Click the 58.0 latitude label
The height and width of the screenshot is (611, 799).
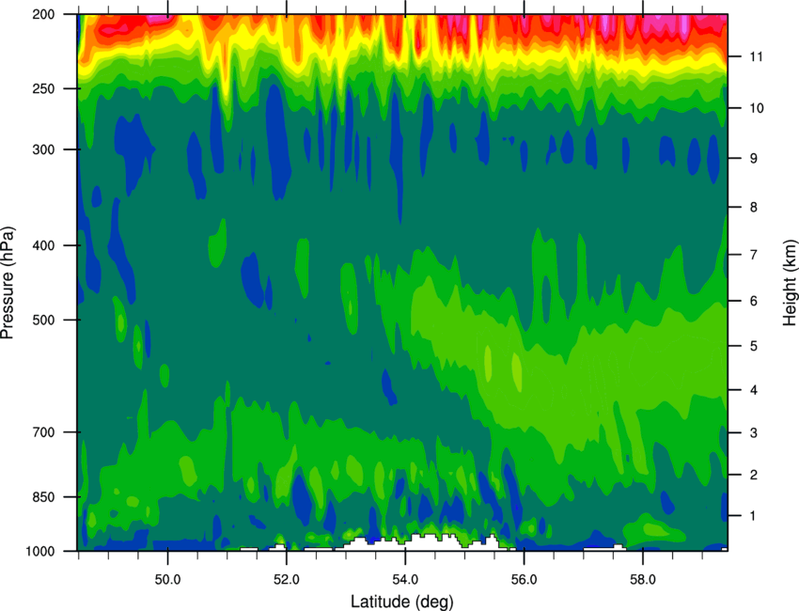click(643, 580)
